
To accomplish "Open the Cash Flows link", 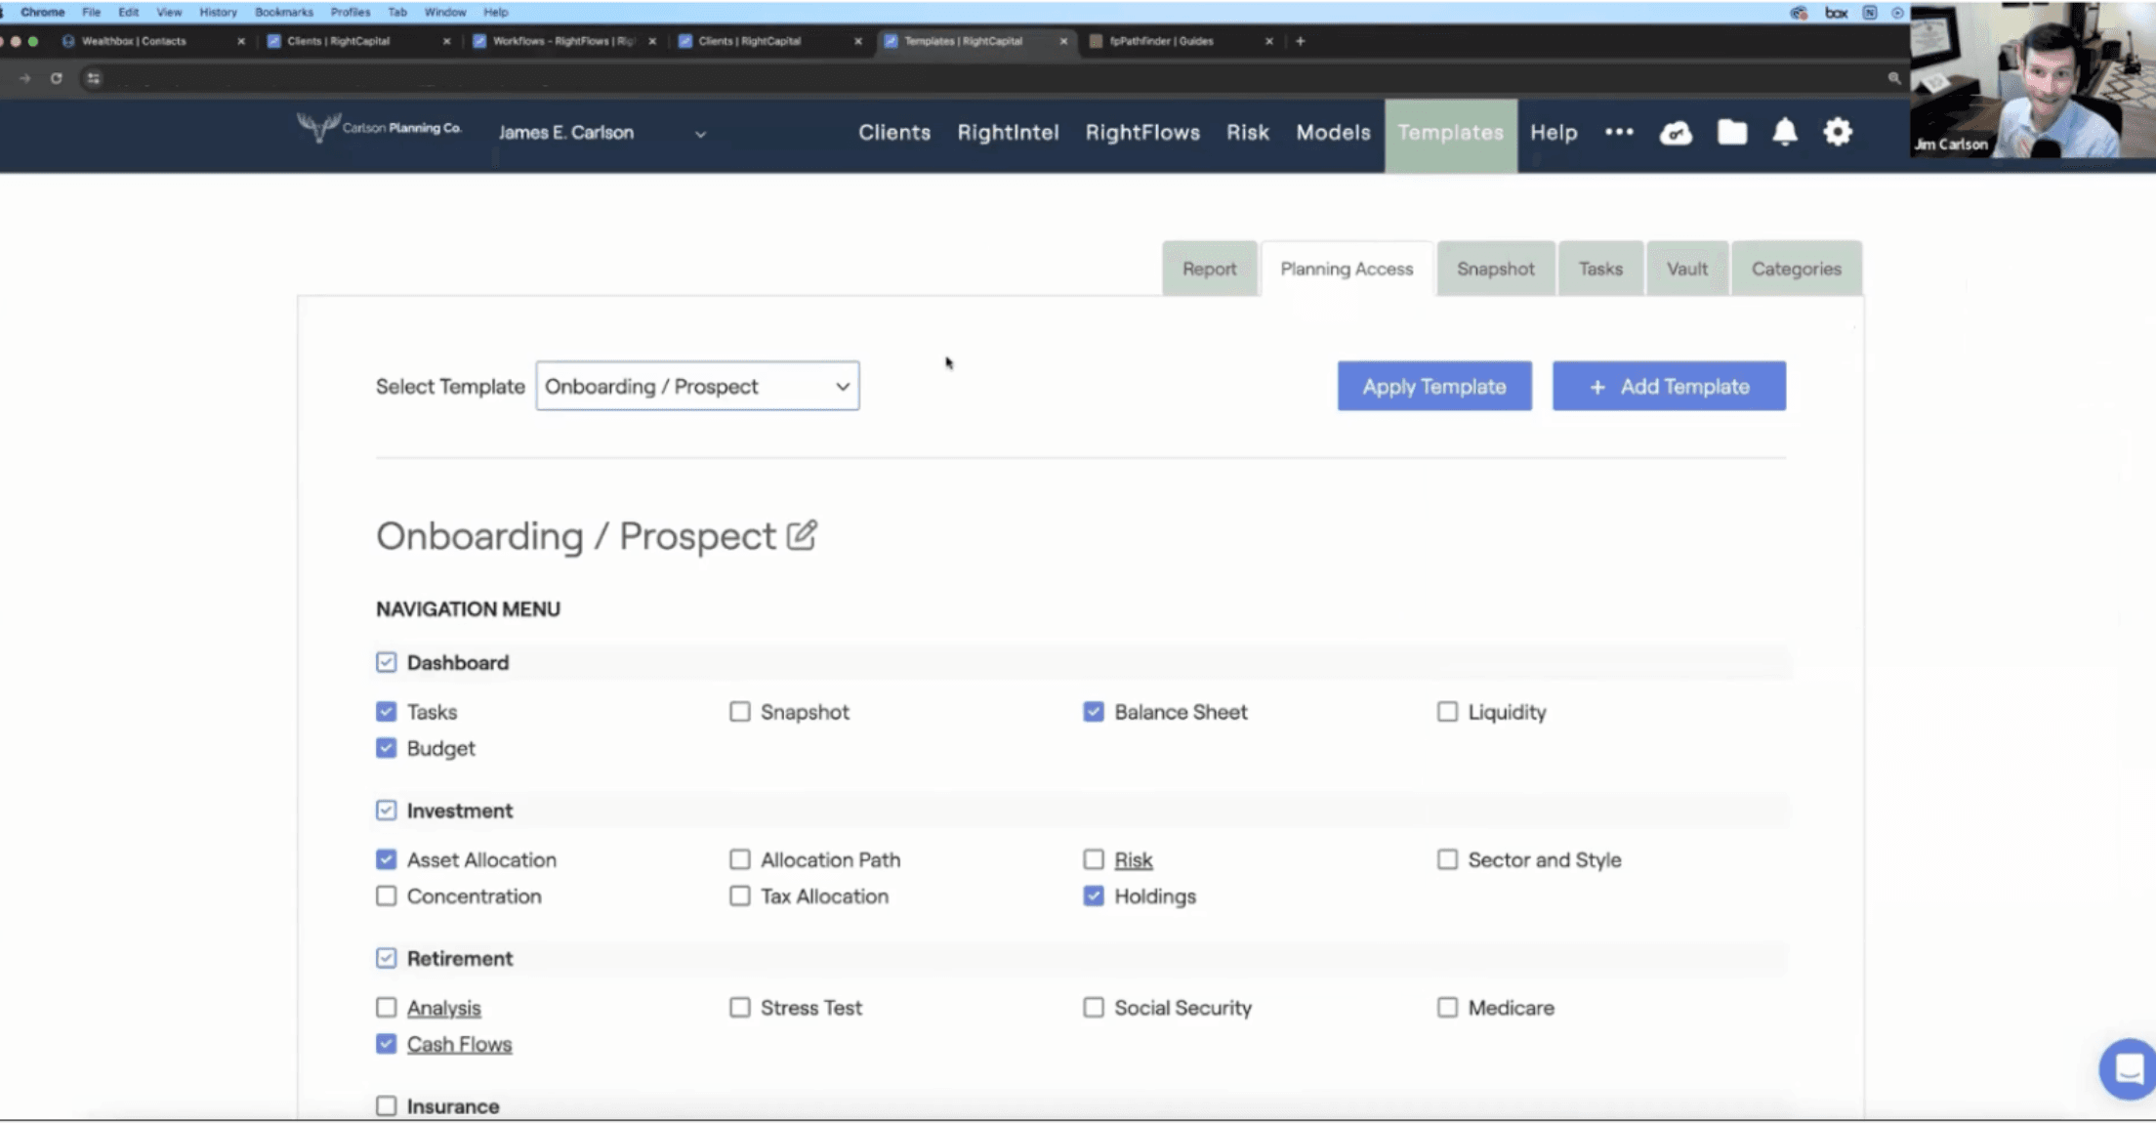I will pos(459,1044).
